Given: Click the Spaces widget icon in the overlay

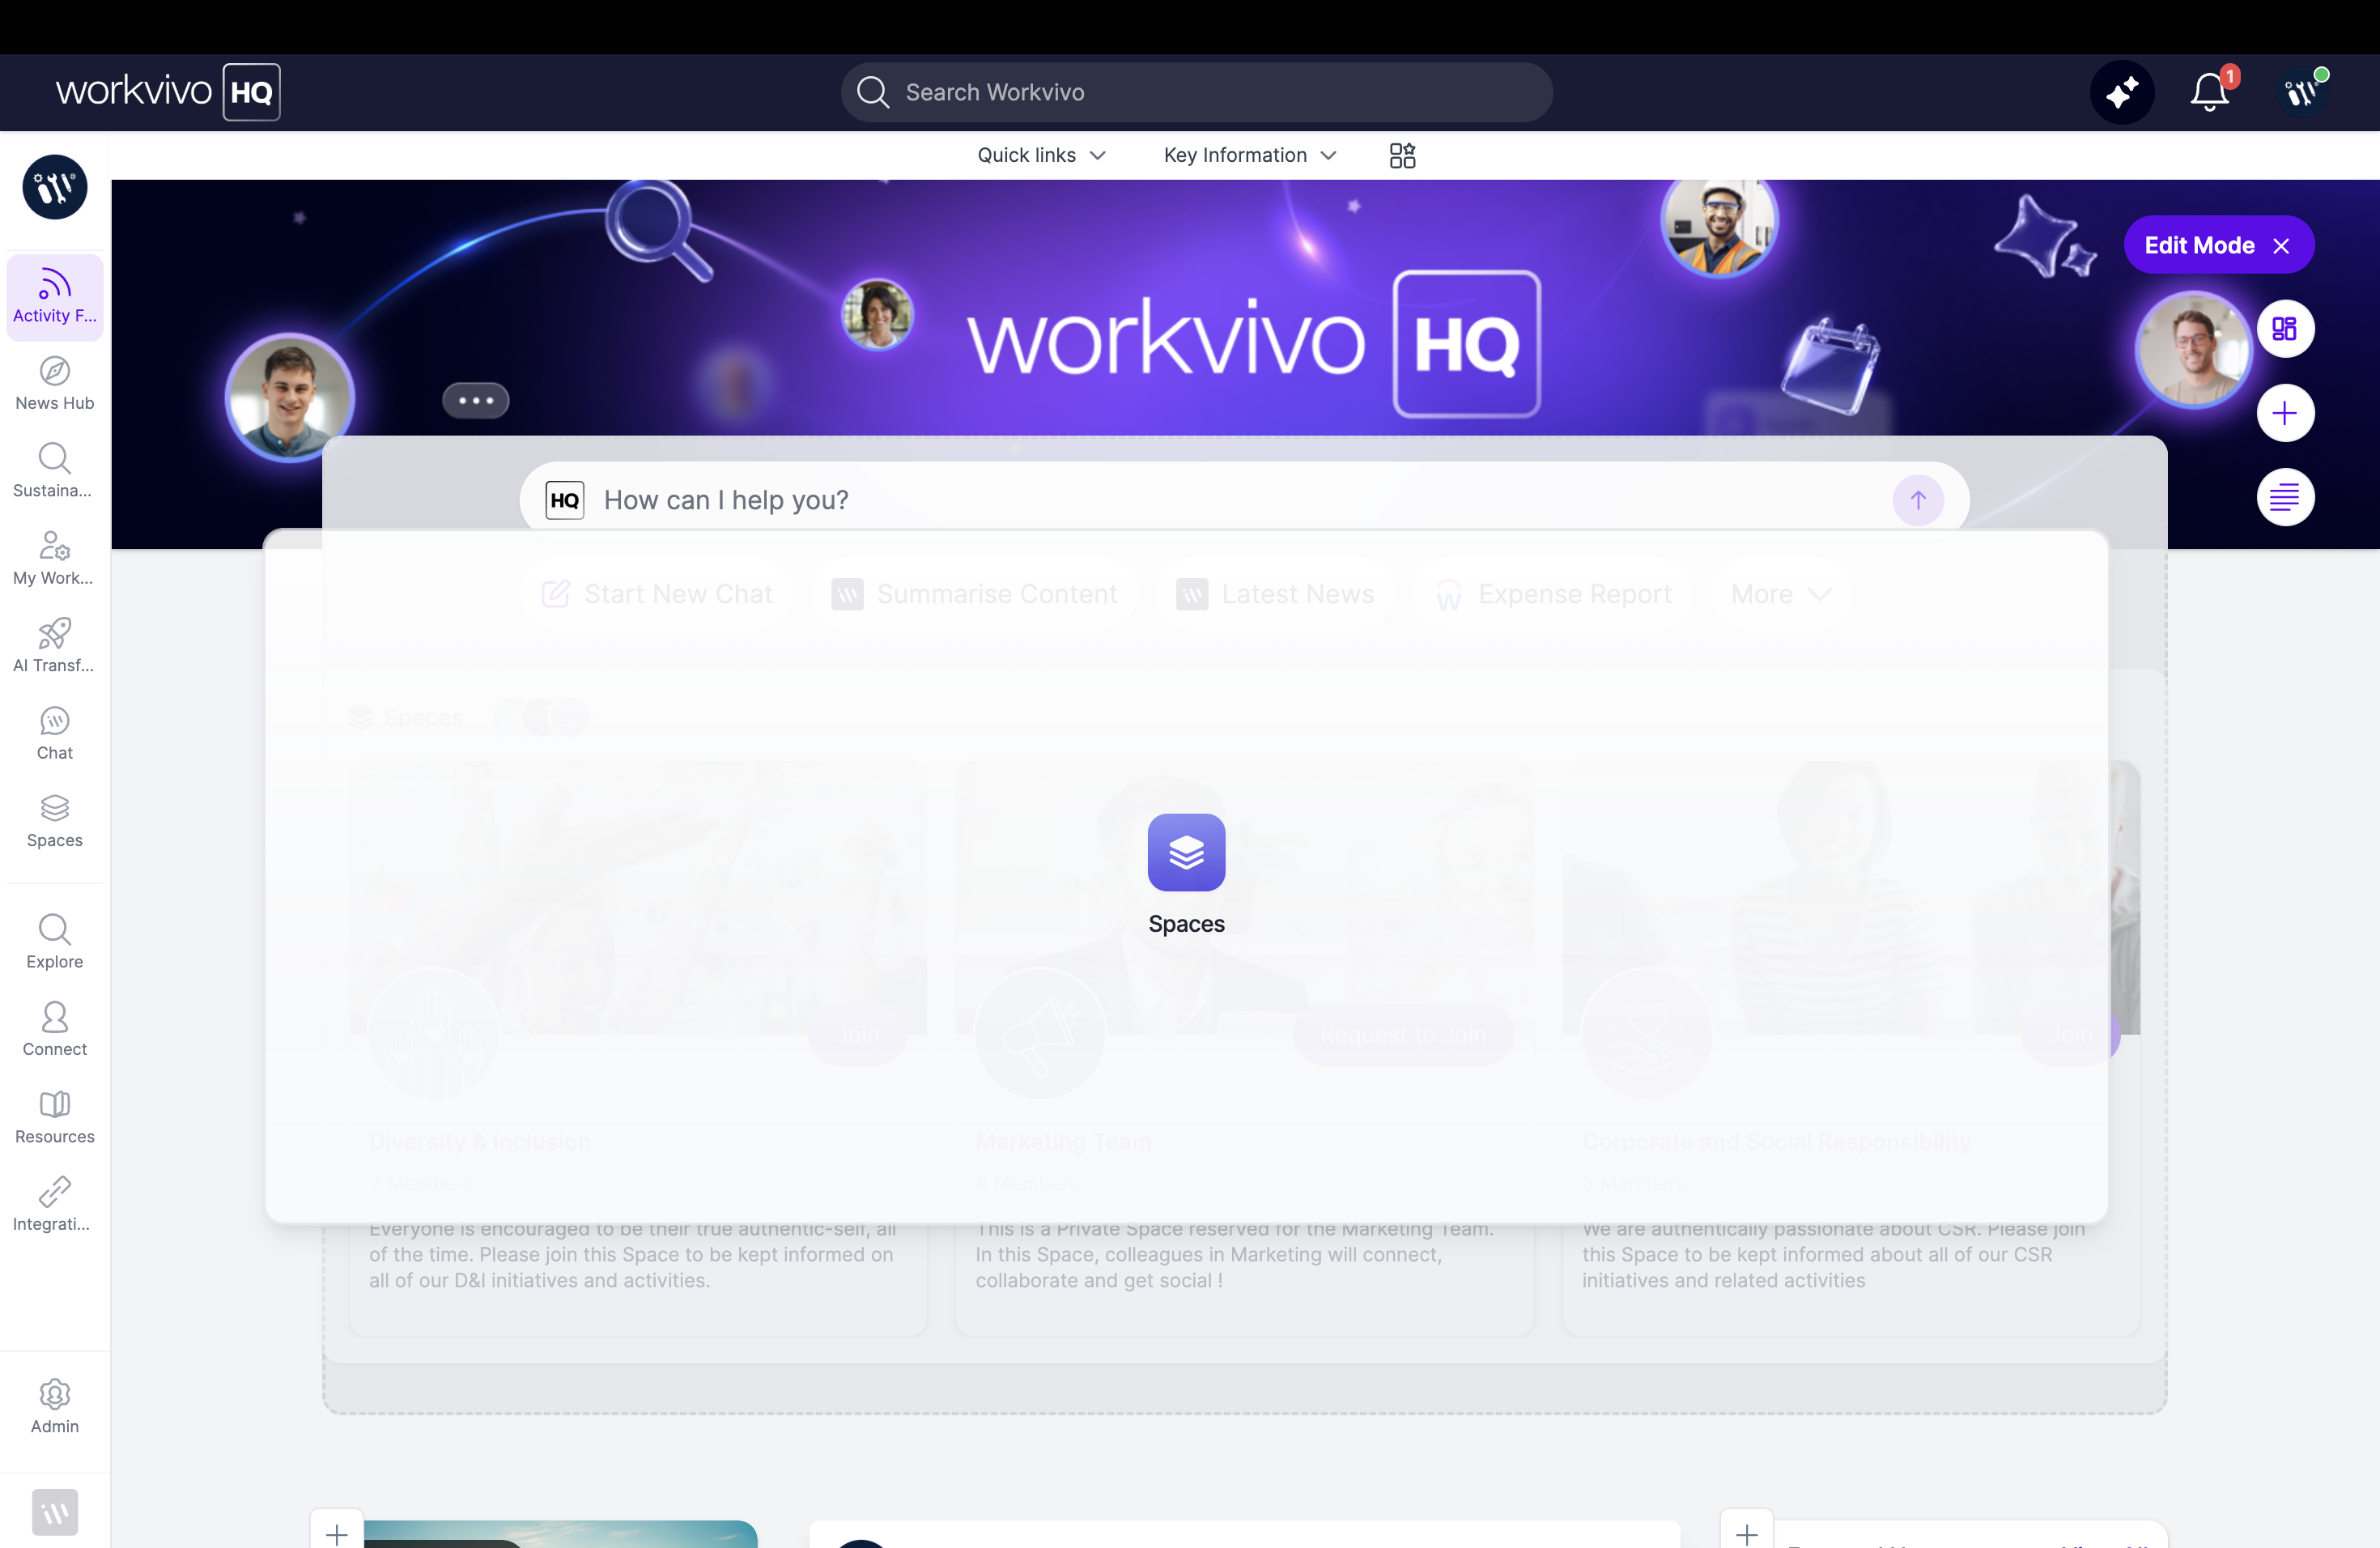Looking at the screenshot, I should tap(1186, 852).
